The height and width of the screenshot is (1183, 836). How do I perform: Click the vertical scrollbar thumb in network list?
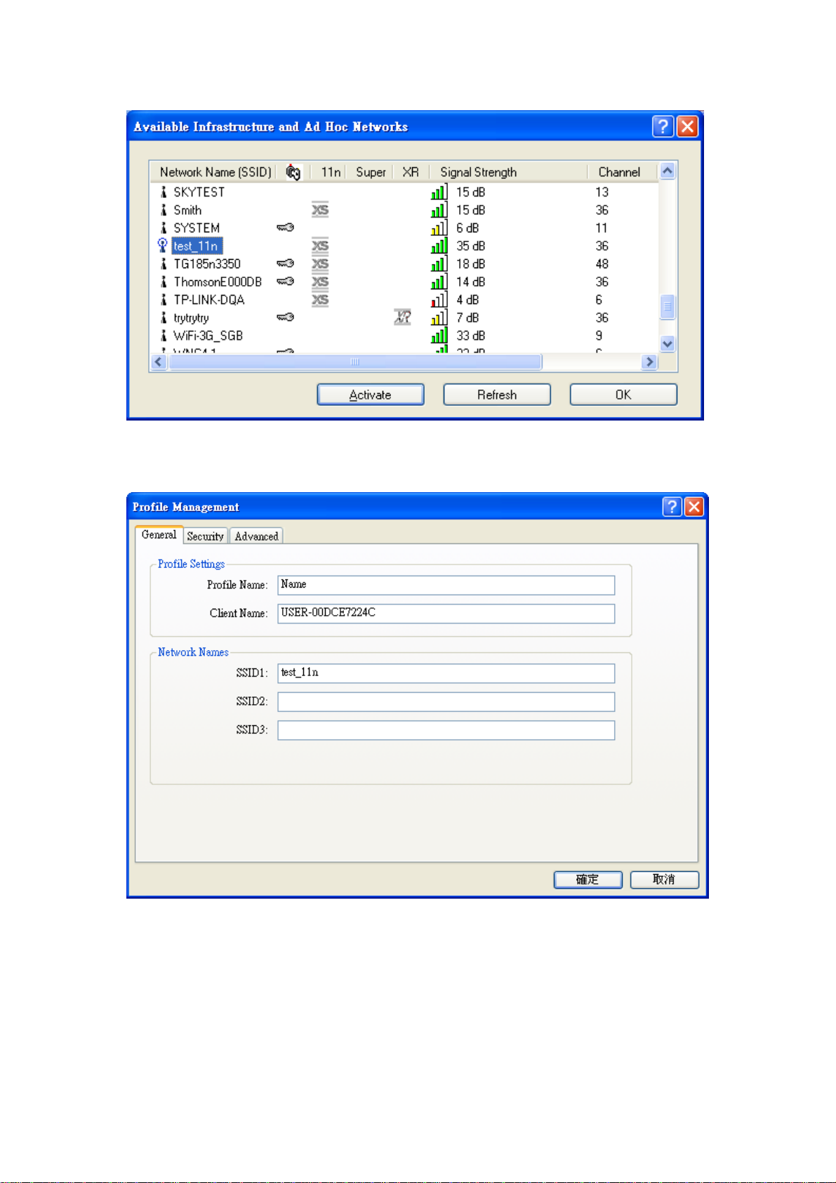(668, 307)
